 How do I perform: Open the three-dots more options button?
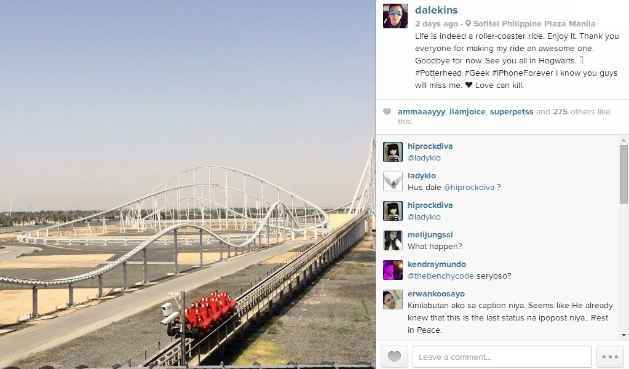pyautogui.click(x=610, y=357)
